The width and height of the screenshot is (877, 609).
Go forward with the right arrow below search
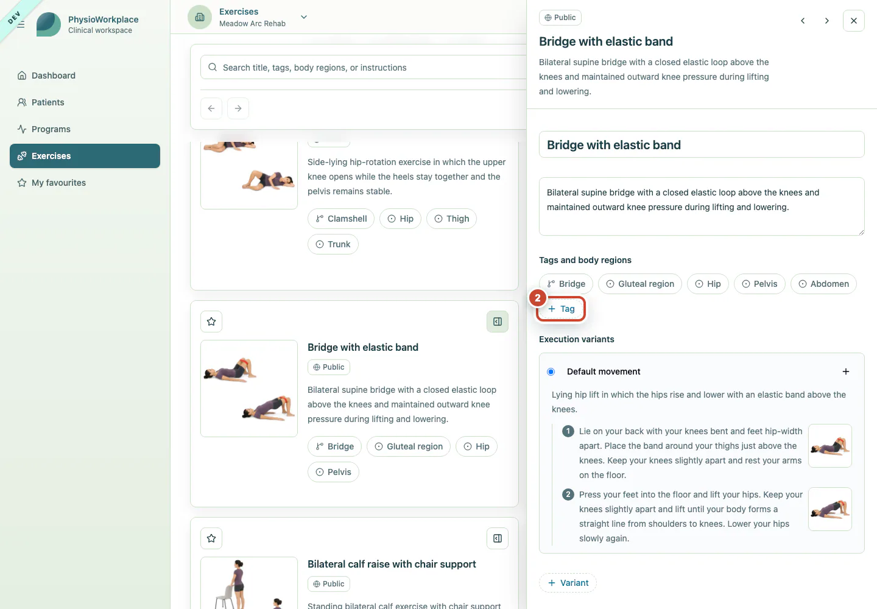(238, 108)
